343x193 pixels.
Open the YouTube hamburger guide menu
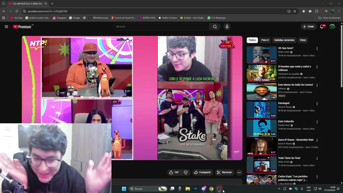(x=6, y=27)
